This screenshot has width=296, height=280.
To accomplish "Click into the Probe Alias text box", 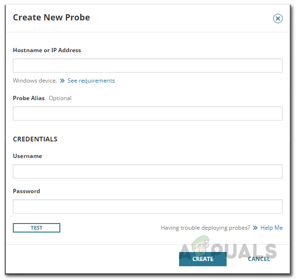I will coord(147,113).
